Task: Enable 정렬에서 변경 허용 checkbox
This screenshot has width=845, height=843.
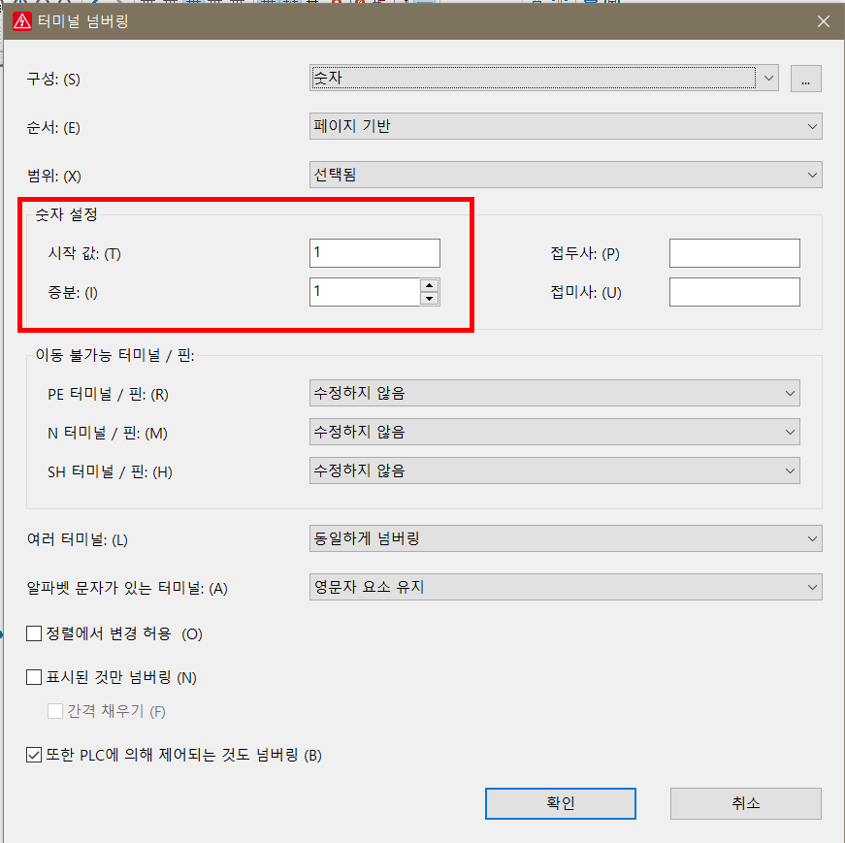Action: (x=34, y=633)
